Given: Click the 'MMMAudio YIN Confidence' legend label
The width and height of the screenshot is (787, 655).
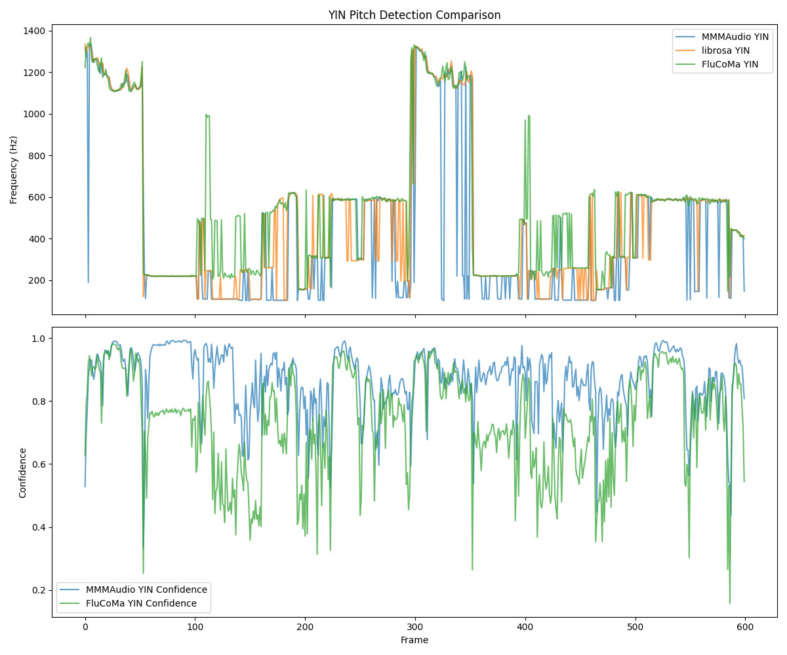Looking at the screenshot, I should pos(146,589).
